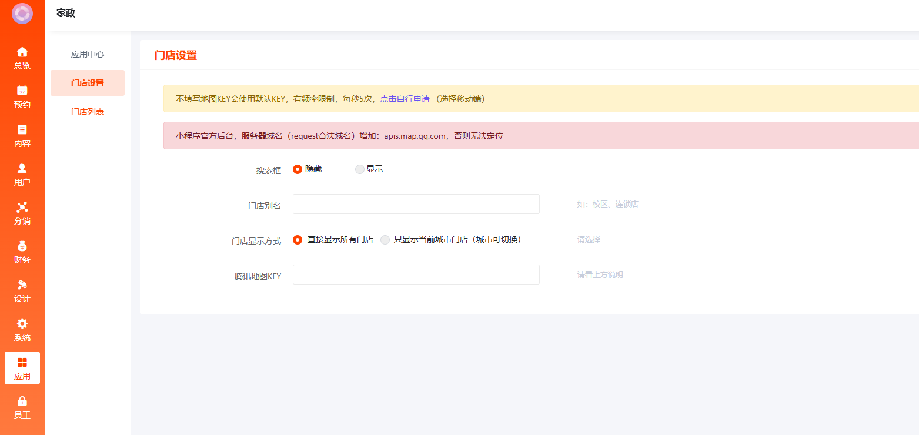Click the 点击自行申请 link
Viewport: 919px width, 435px height.
pyautogui.click(x=405, y=99)
